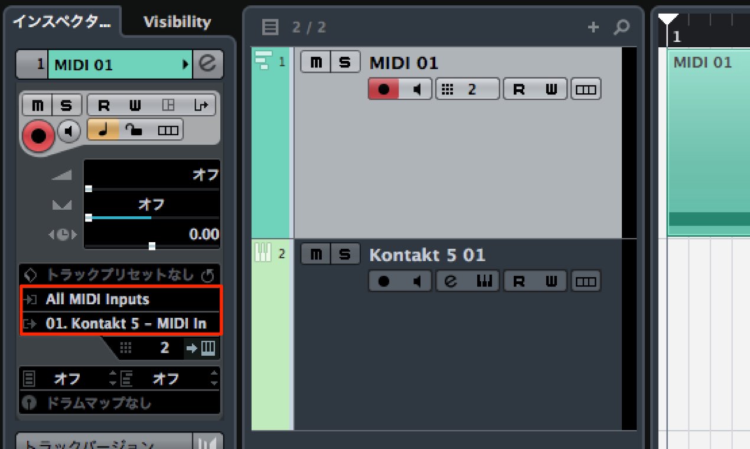Click the Inspector record enable red button

(38, 136)
